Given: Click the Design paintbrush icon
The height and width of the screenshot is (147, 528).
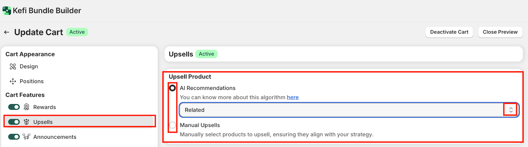Looking at the screenshot, I should (13, 67).
